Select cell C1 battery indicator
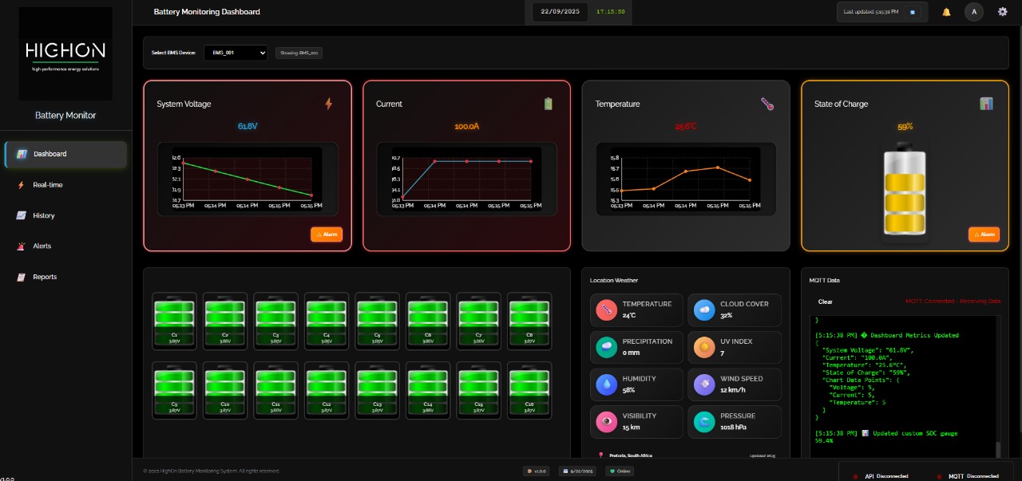The height and width of the screenshot is (481, 1022). [x=174, y=321]
